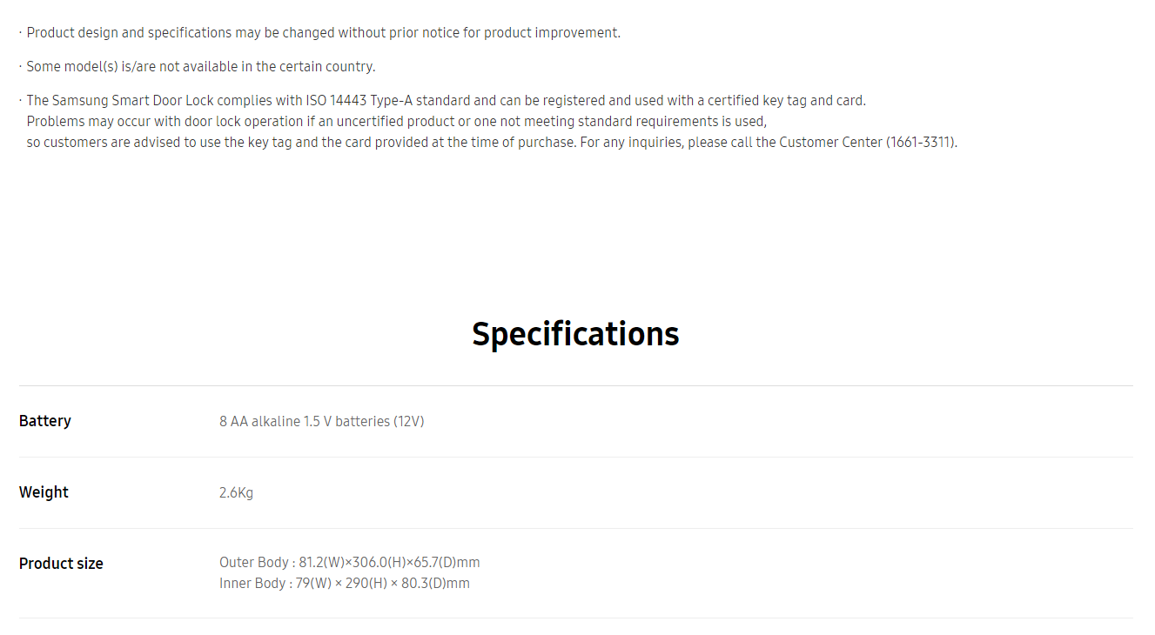Click the (12V) text in Battery row
The height and width of the screenshot is (635, 1155).
(409, 422)
